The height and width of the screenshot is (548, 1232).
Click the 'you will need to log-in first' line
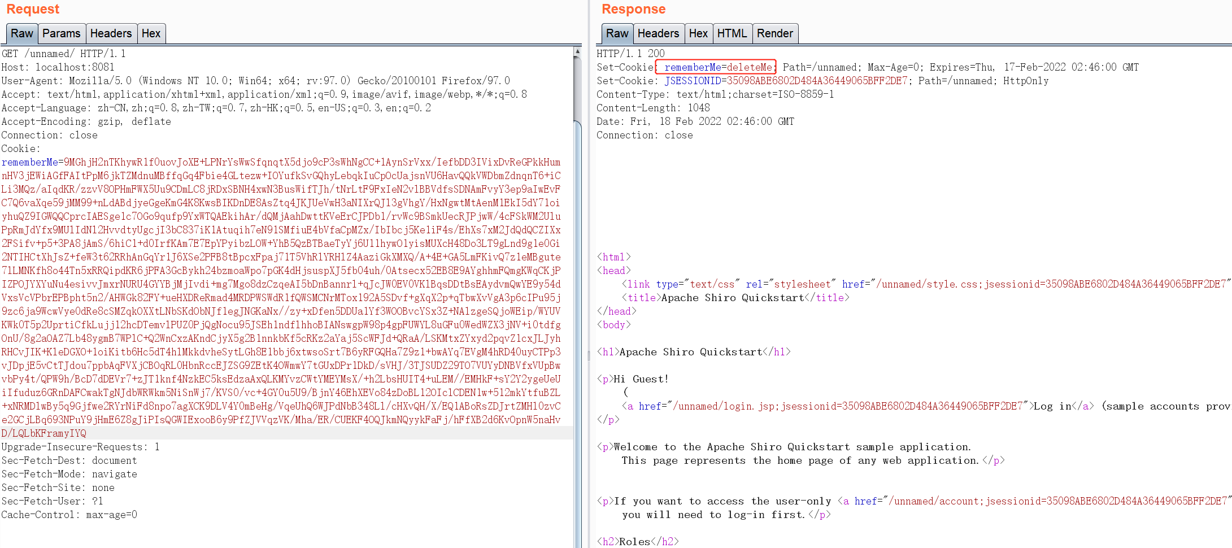[x=726, y=515]
